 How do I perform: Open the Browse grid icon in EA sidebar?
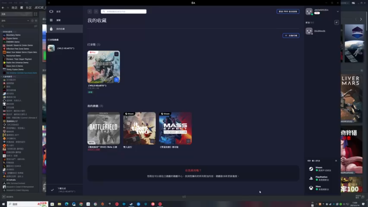51,20
